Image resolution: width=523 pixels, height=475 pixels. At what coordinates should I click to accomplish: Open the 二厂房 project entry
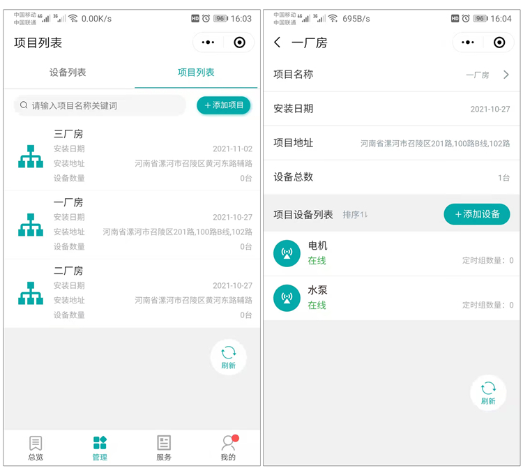click(x=132, y=293)
